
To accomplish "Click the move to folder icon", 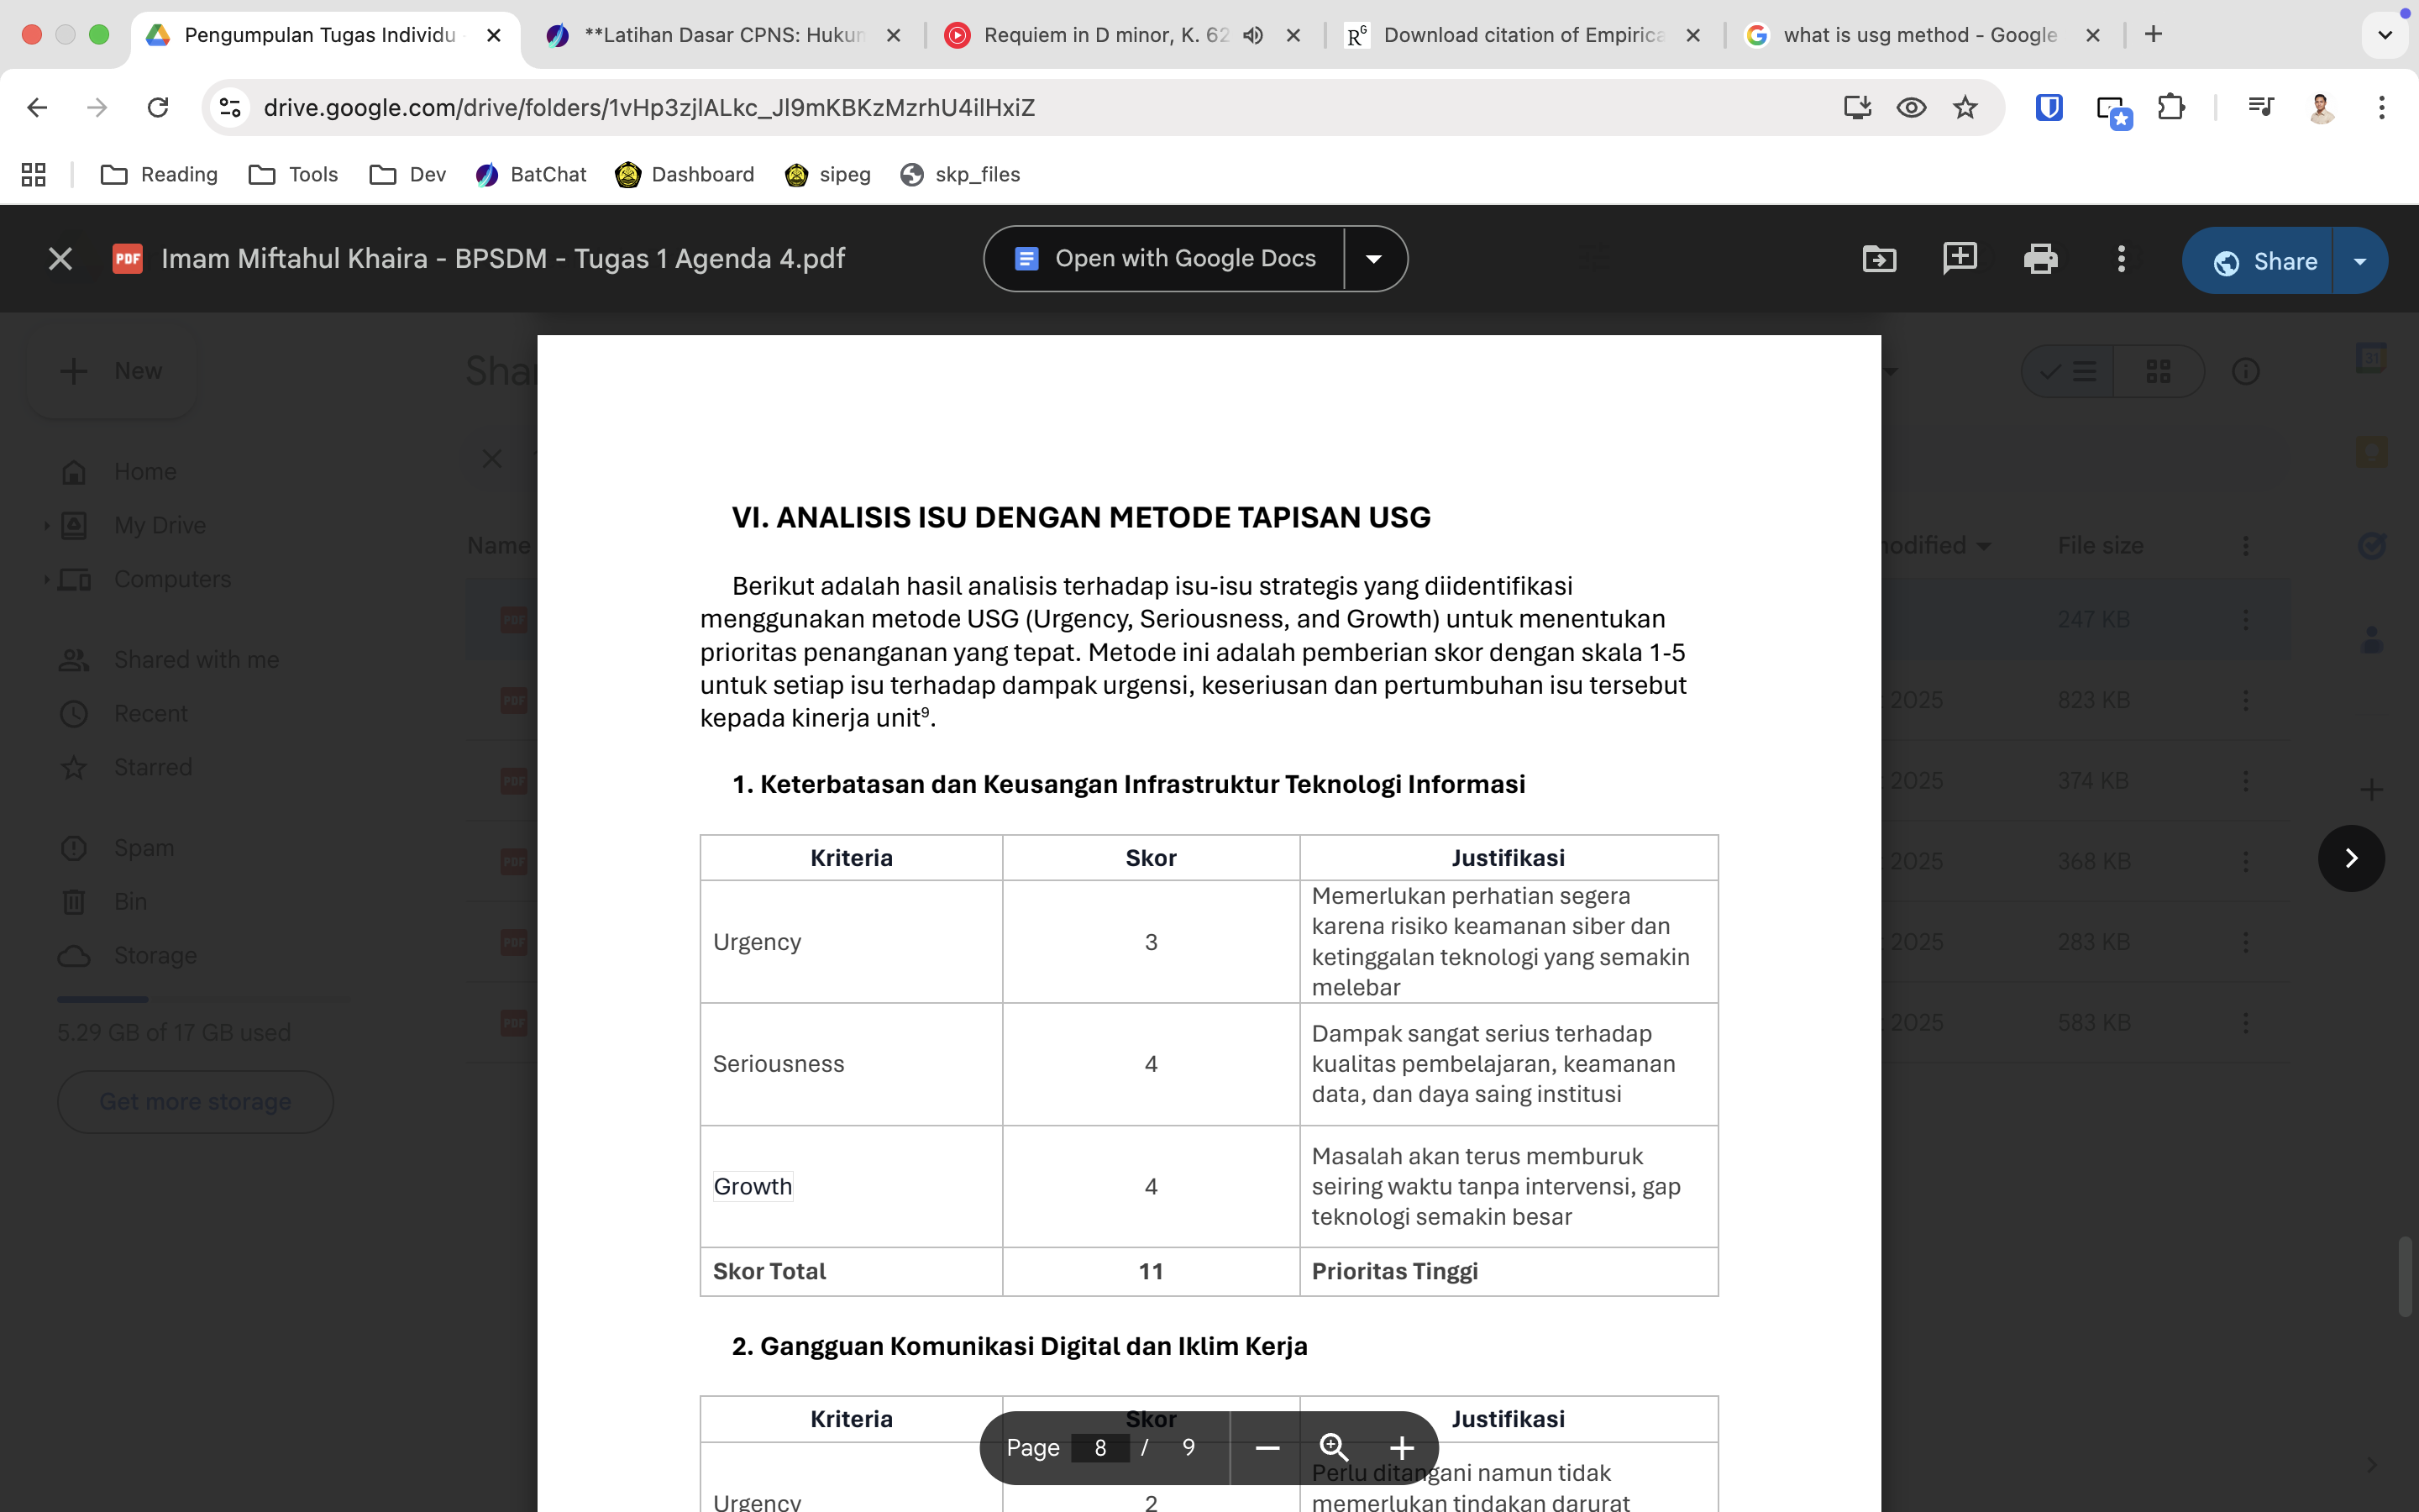I will (1879, 259).
